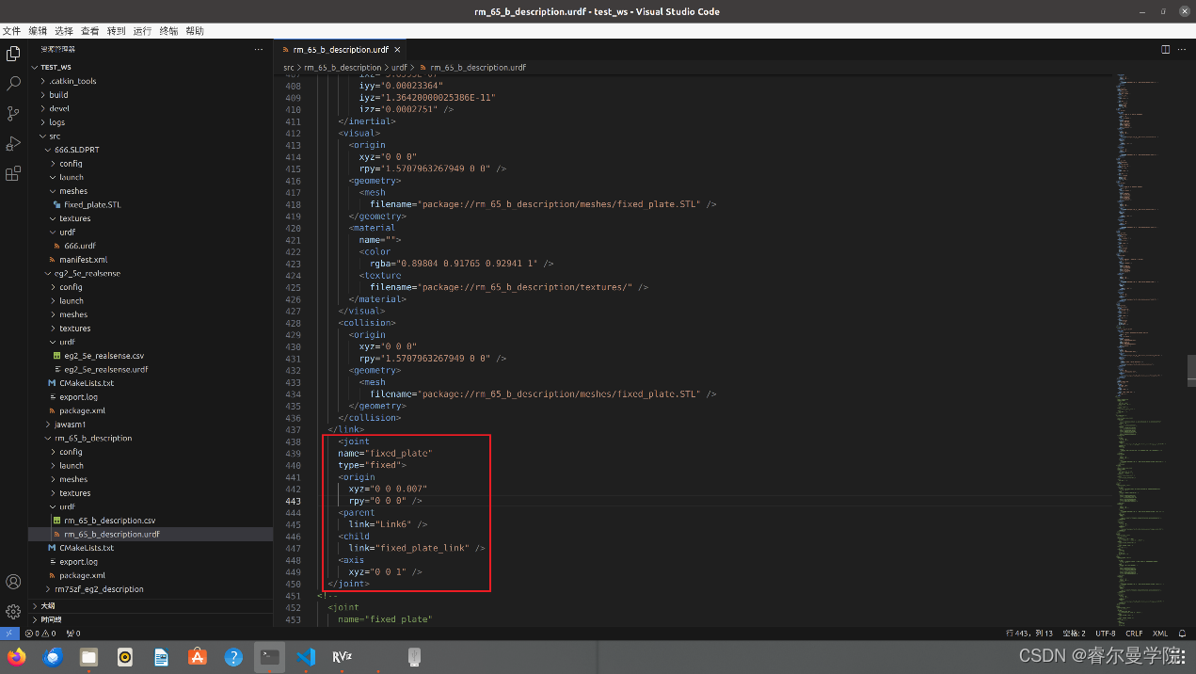The image size is (1196, 674).
Task: Open Explorer panel more actions ellipsis
Action: [x=259, y=49]
